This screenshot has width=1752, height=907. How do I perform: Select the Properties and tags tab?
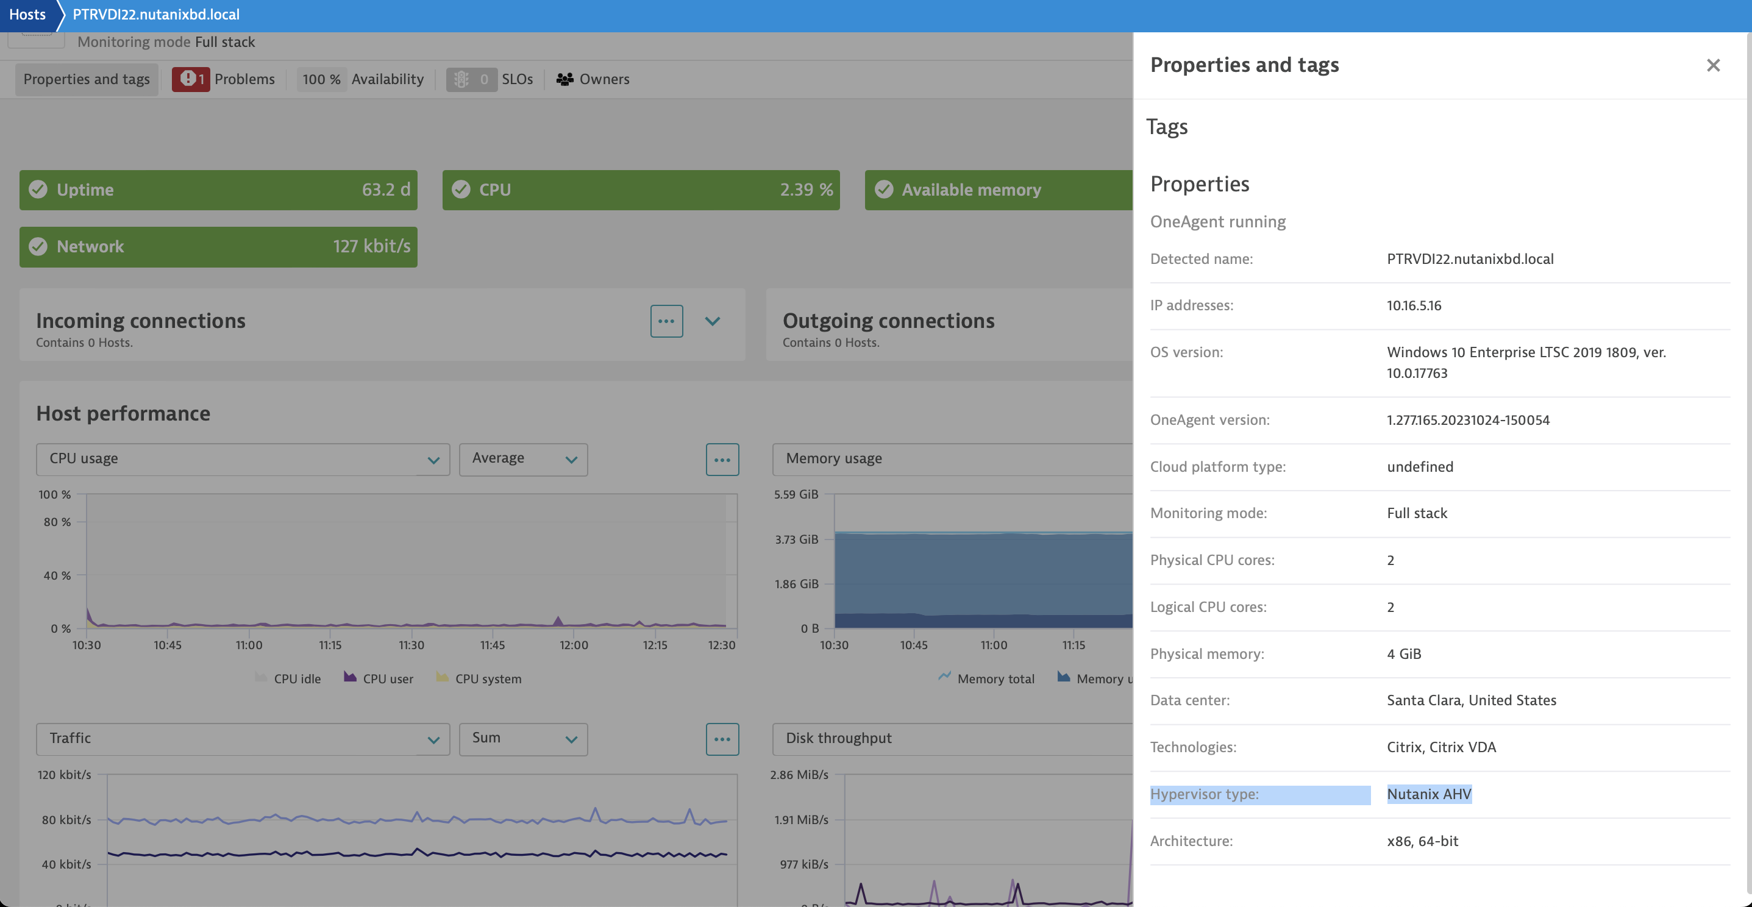click(87, 79)
